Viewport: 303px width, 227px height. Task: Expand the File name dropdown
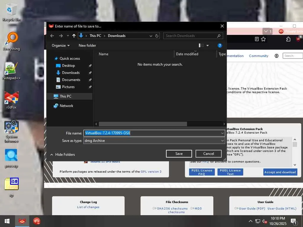point(223,133)
